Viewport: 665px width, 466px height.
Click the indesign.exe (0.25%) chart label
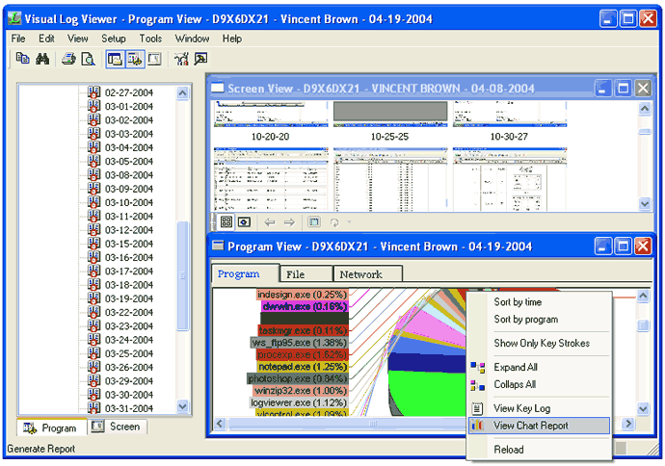click(302, 294)
